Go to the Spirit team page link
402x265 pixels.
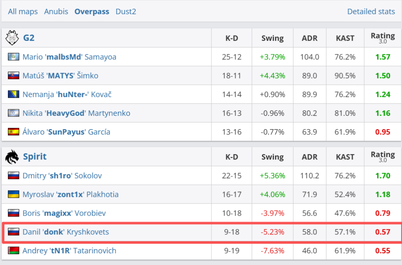tap(35, 157)
